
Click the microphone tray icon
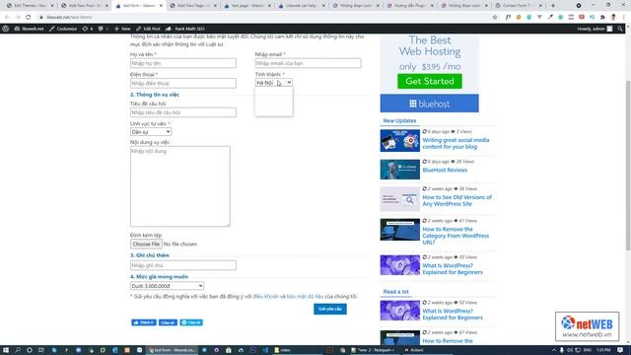coord(561,350)
